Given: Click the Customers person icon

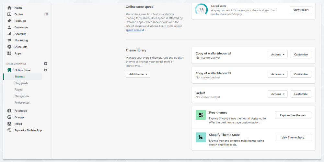Looking at the screenshot, I should (x=9, y=27).
